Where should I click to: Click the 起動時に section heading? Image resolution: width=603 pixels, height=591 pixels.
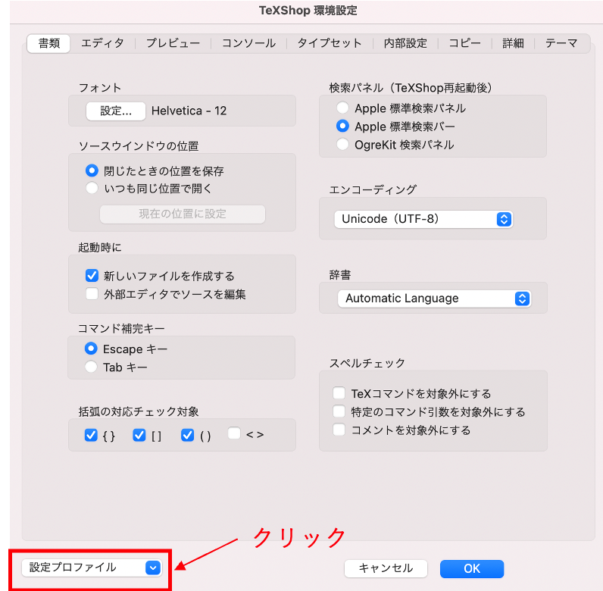(x=100, y=248)
